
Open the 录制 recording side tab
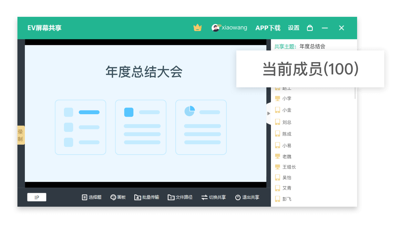21,135
